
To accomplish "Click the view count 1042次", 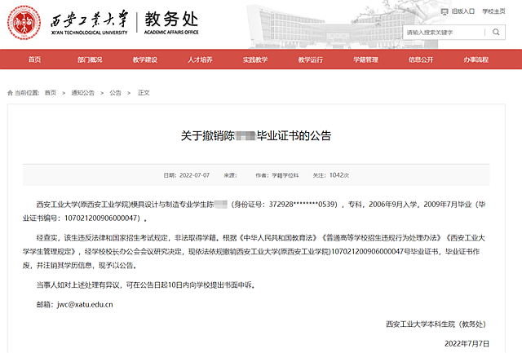I will (x=339, y=175).
